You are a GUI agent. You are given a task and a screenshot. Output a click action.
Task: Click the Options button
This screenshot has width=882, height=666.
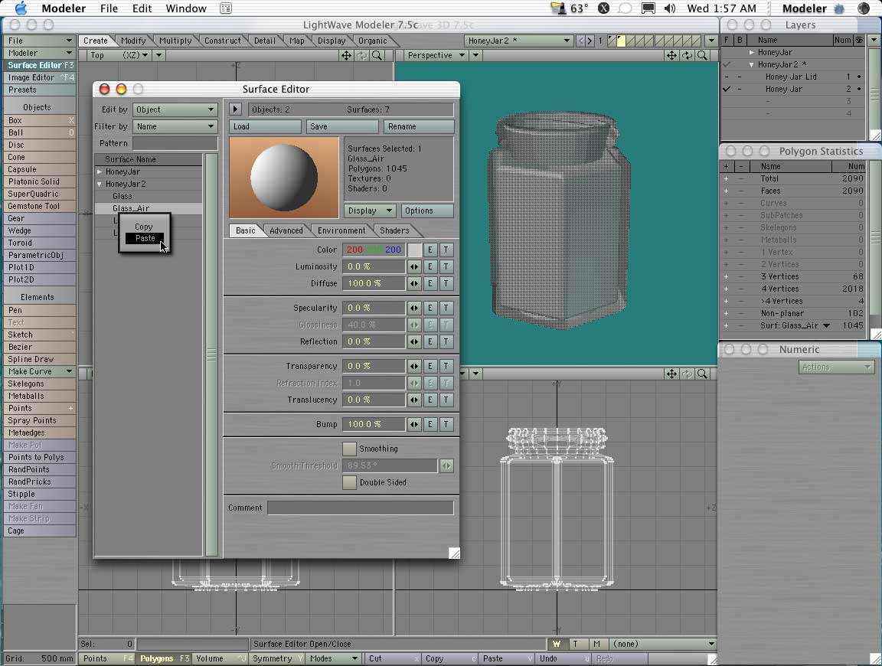[427, 211]
